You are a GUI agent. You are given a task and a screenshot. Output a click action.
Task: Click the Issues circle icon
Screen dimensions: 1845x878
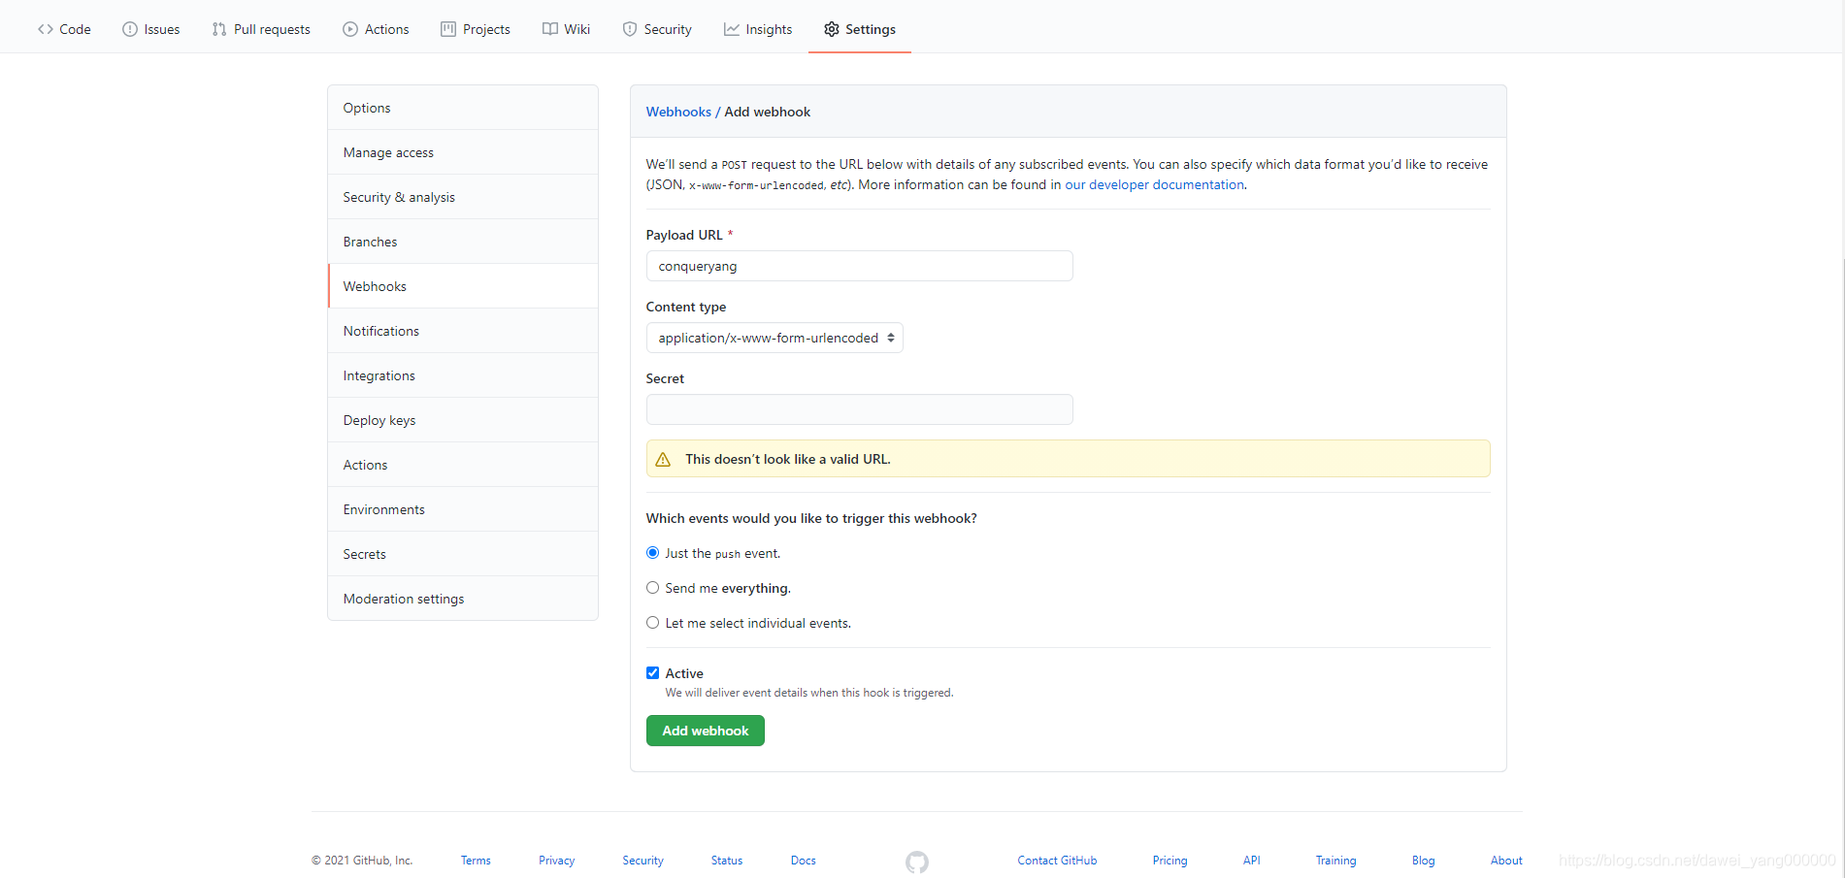pos(130,29)
